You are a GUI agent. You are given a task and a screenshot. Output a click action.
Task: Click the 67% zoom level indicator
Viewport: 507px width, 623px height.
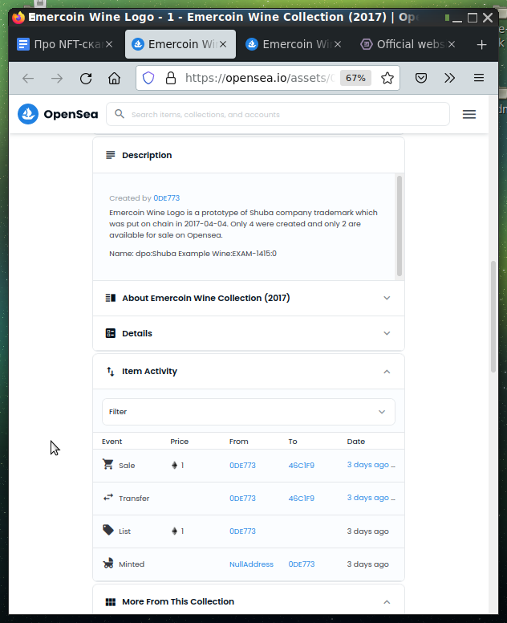click(x=355, y=78)
